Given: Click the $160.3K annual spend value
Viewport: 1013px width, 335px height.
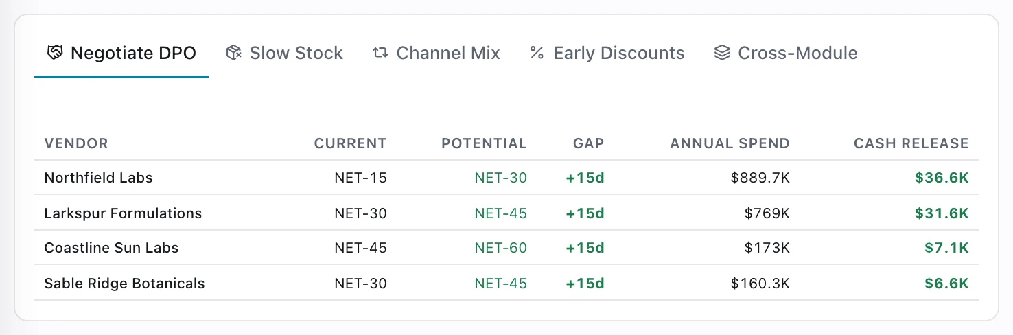Looking at the screenshot, I should point(760,283).
